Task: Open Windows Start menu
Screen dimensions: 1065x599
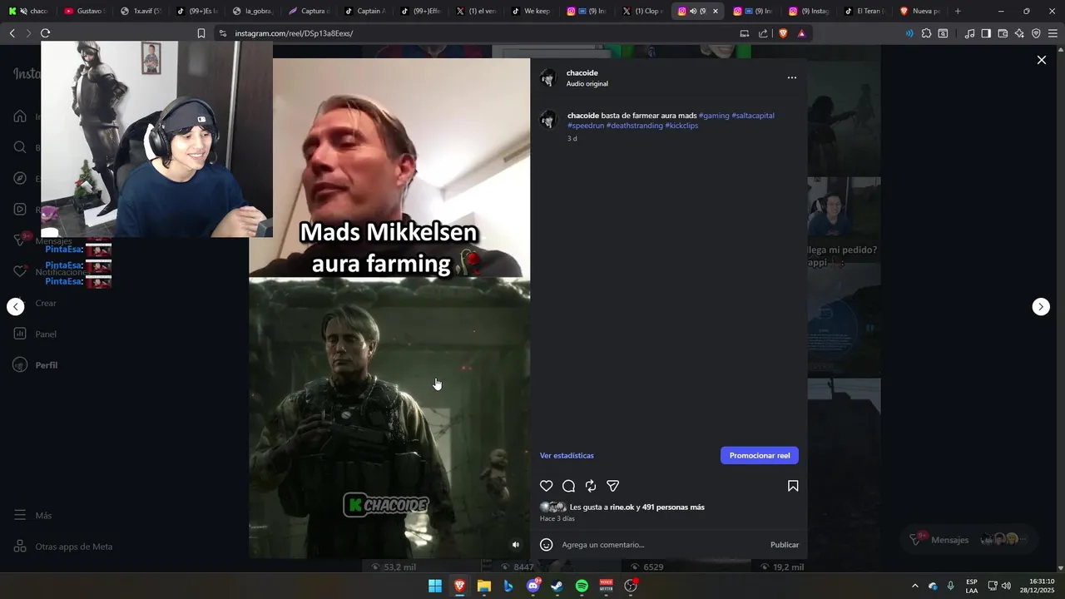Action: pyautogui.click(x=435, y=587)
